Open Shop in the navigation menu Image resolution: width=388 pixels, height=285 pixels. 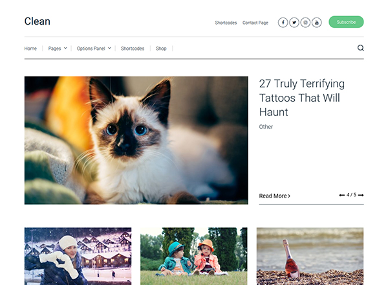coord(161,49)
